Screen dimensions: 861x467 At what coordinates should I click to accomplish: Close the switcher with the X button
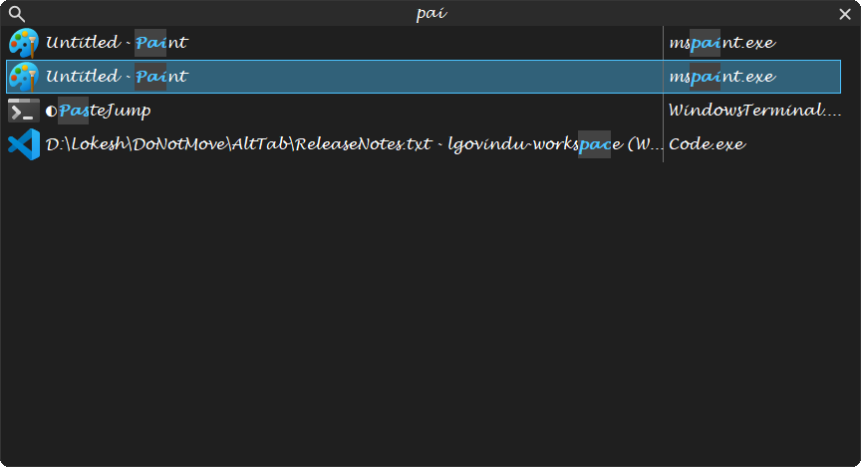click(845, 14)
